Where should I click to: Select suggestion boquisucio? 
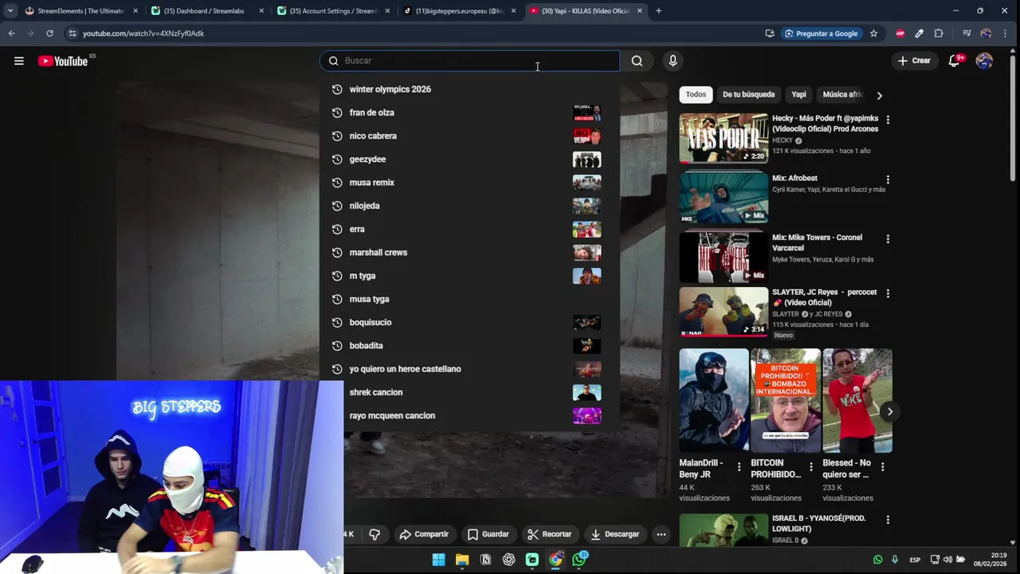(469, 322)
